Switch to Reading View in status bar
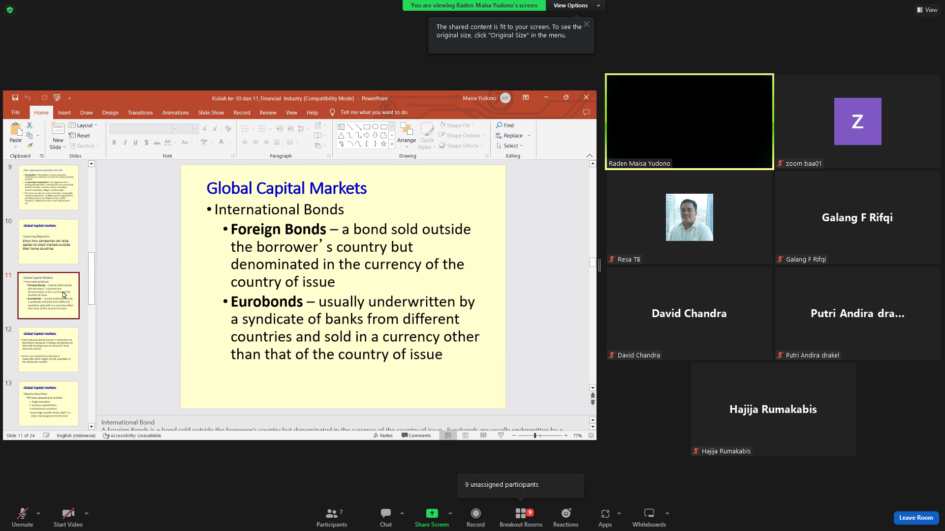The image size is (945, 531). [483, 436]
